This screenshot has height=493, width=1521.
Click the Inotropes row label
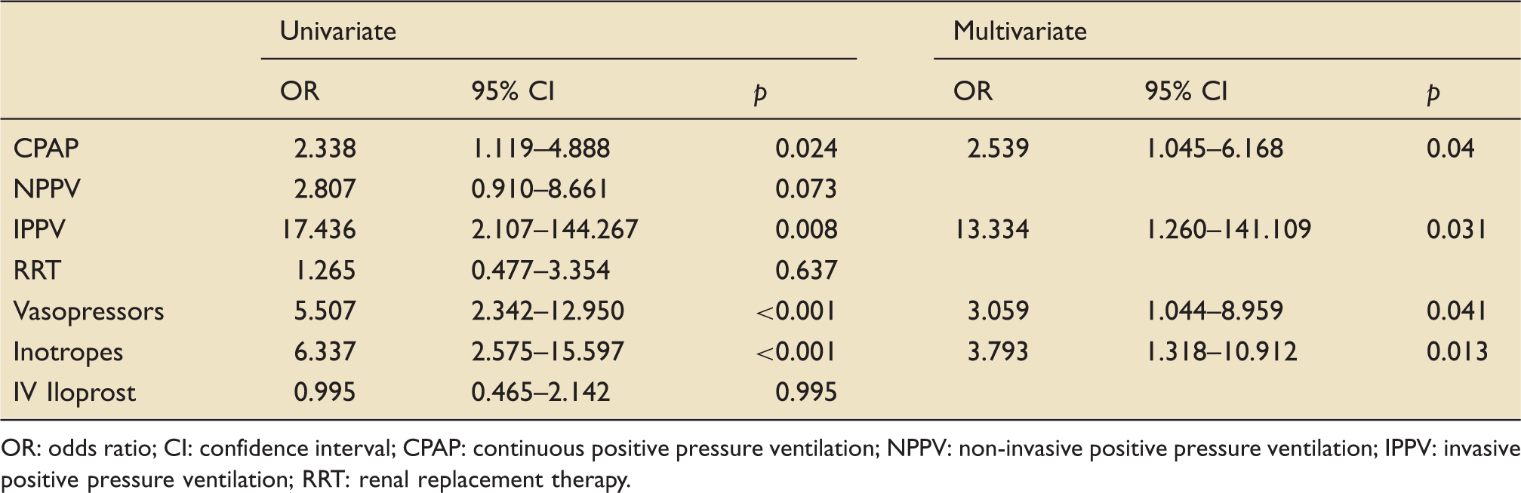point(68,352)
